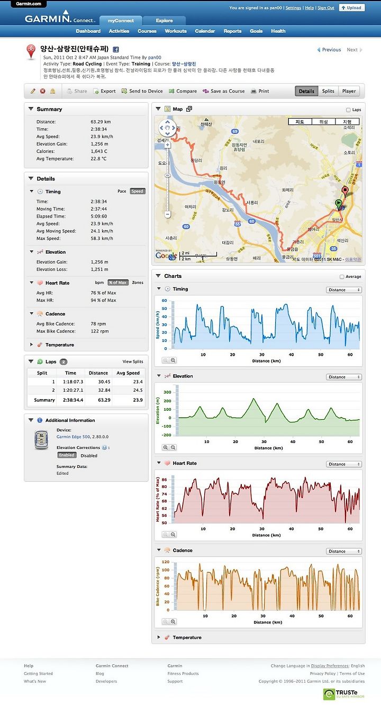Viewport: 381px width, 722px height.
Task: Click the map zoom slider track
Action: point(167,179)
